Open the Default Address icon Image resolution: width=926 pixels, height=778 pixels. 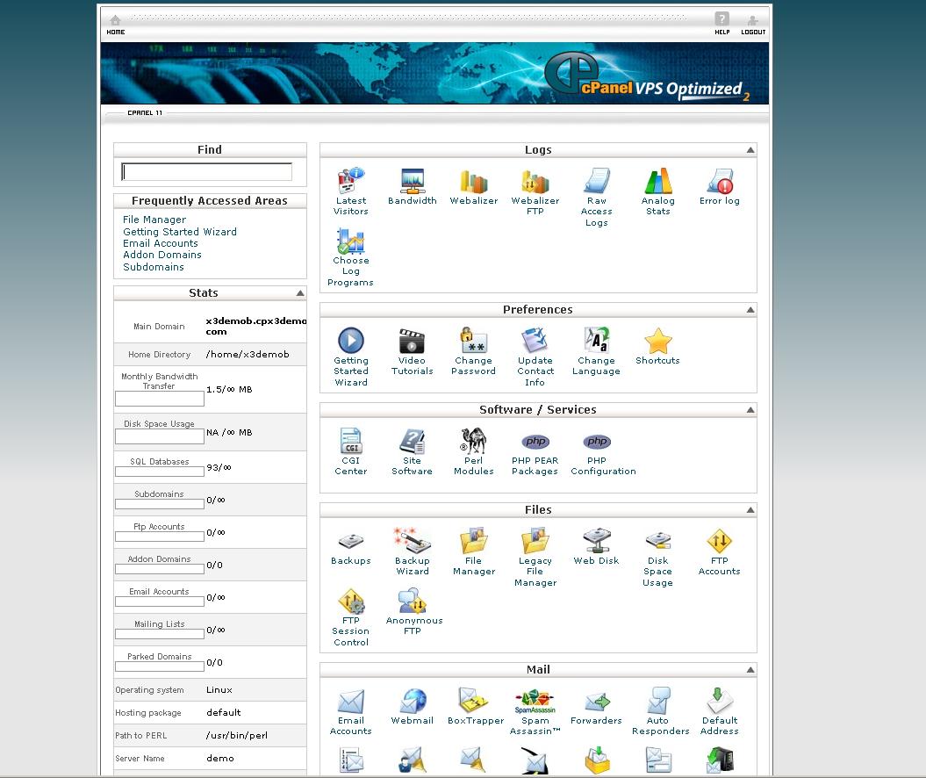pyautogui.click(x=720, y=701)
